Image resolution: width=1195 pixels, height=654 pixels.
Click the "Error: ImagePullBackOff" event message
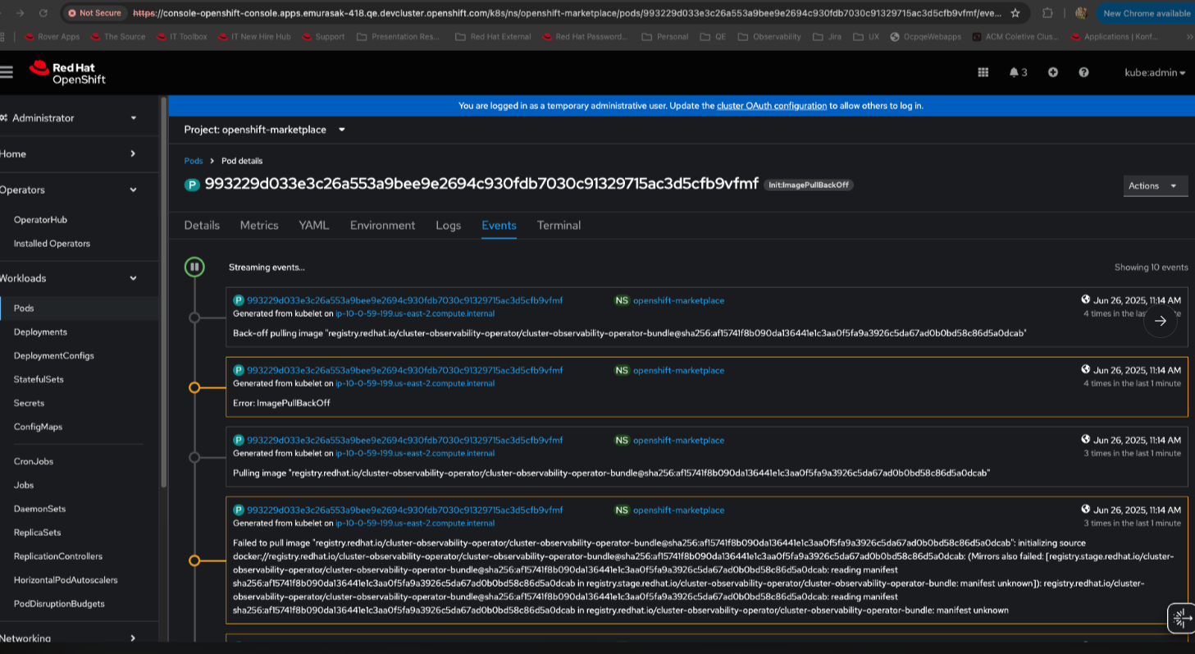coord(281,403)
